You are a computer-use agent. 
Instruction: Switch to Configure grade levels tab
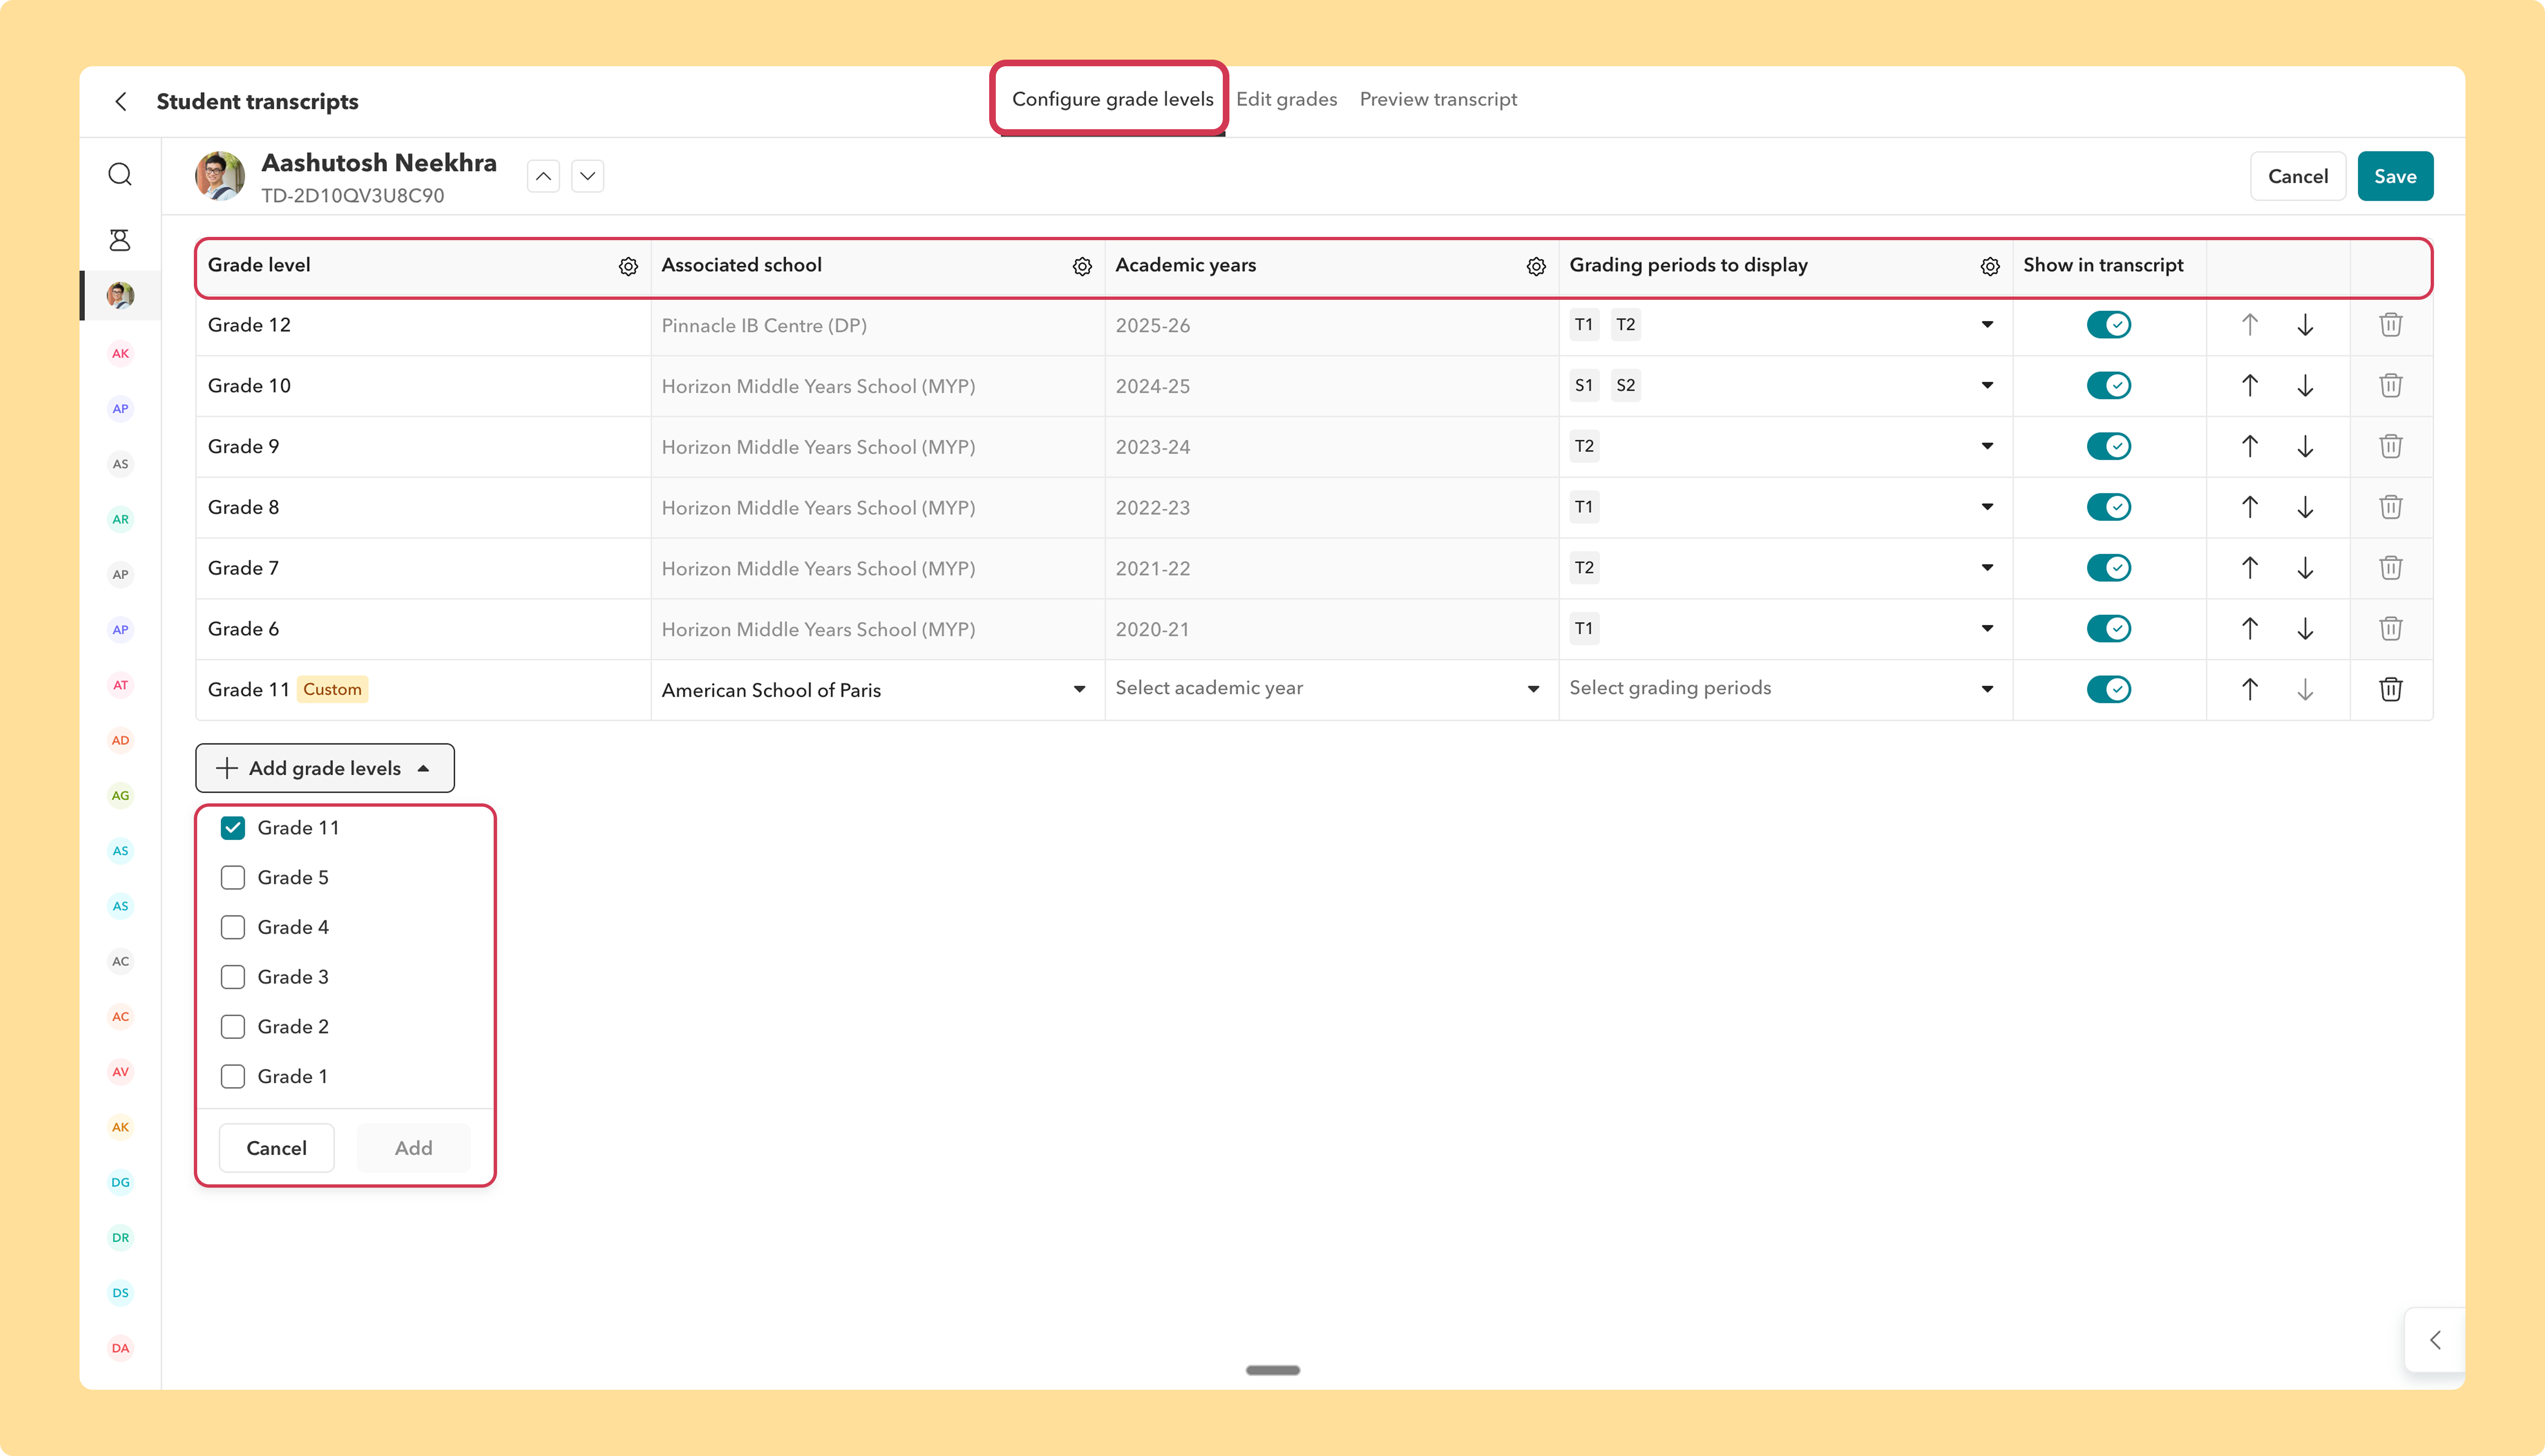(1112, 99)
